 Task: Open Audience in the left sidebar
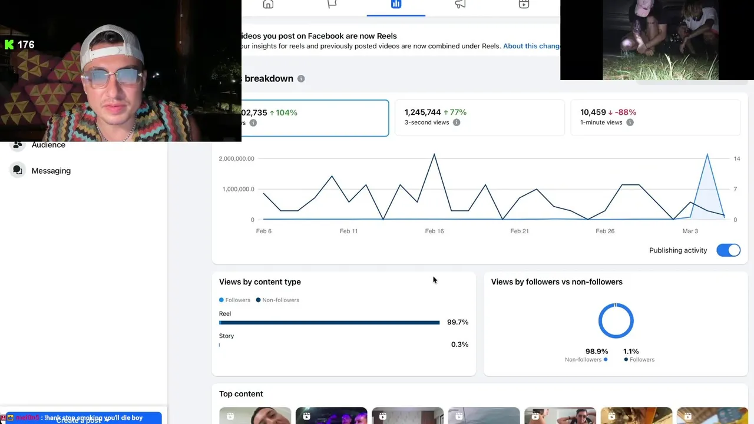pyautogui.click(x=48, y=145)
